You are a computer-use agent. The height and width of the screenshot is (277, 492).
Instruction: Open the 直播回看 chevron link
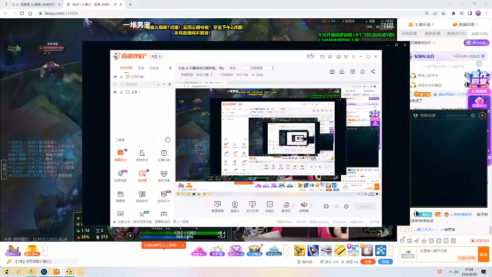pos(466,24)
